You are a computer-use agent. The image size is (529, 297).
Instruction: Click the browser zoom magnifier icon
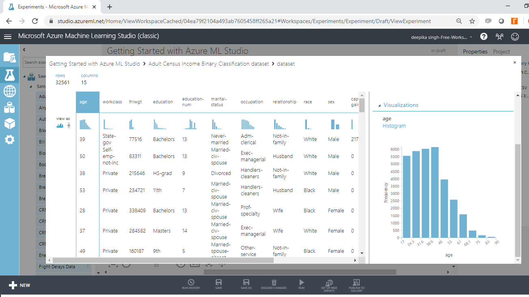coord(459,21)
